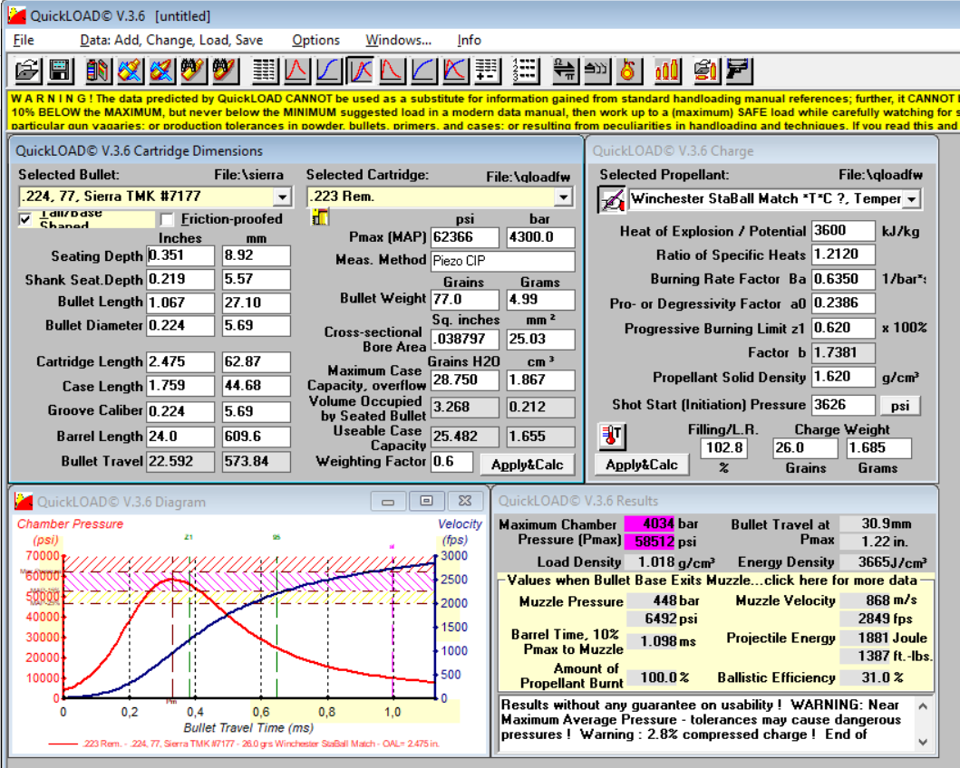Select the currently pressed pressure and velocity chart icon
Image resolution: width=960 pixels, height=768 pixels.
click(360, 71)
